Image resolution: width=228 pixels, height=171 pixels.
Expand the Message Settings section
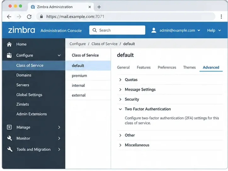click(x=170, y=89)
